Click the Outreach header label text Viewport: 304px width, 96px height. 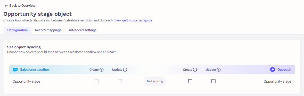(x=284, y=70)
